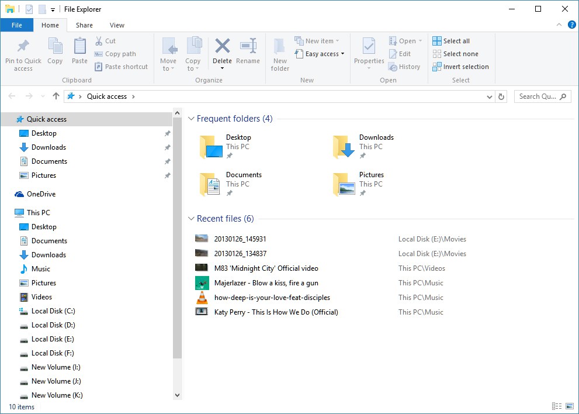The width and height of the screenshot is (579, 414).
Task: Click the Rename ribbon button
Action: tap(248, 51)
